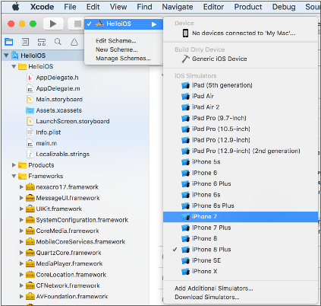
Task: Click Download Simulators...
Action: tap(207, 297)
